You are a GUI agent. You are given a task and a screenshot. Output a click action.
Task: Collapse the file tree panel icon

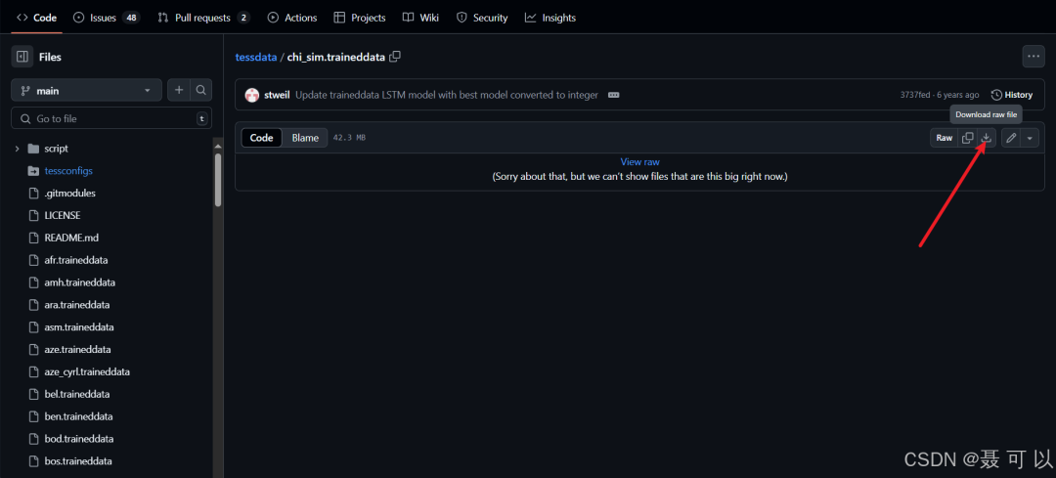pyautogui.click(x=22, y=57)
